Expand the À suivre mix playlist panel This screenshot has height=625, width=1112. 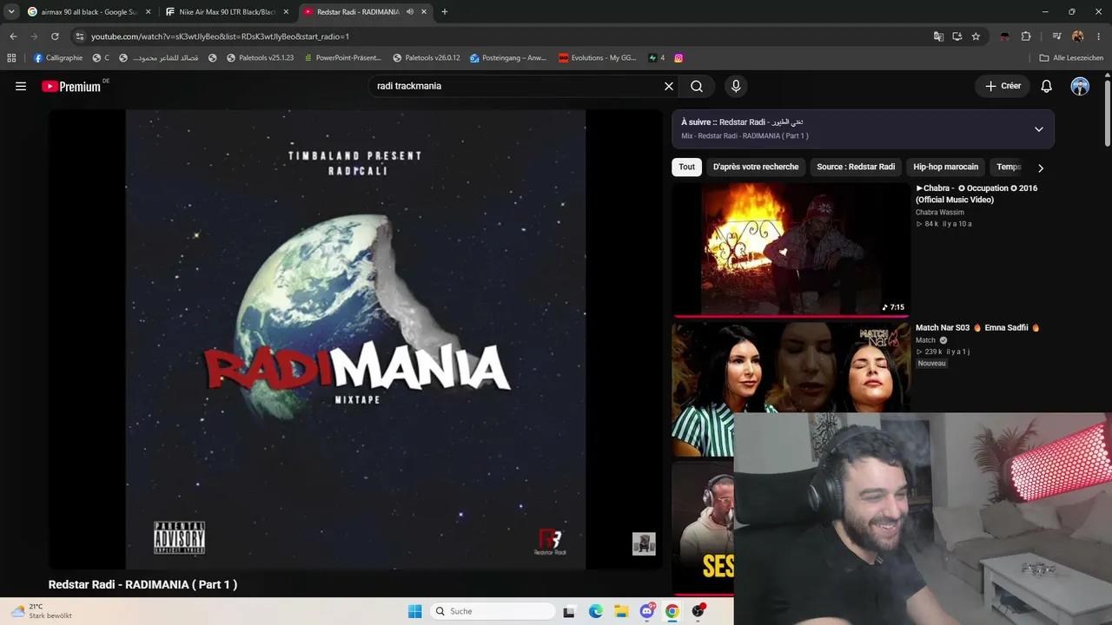(x=1039, y=128)
